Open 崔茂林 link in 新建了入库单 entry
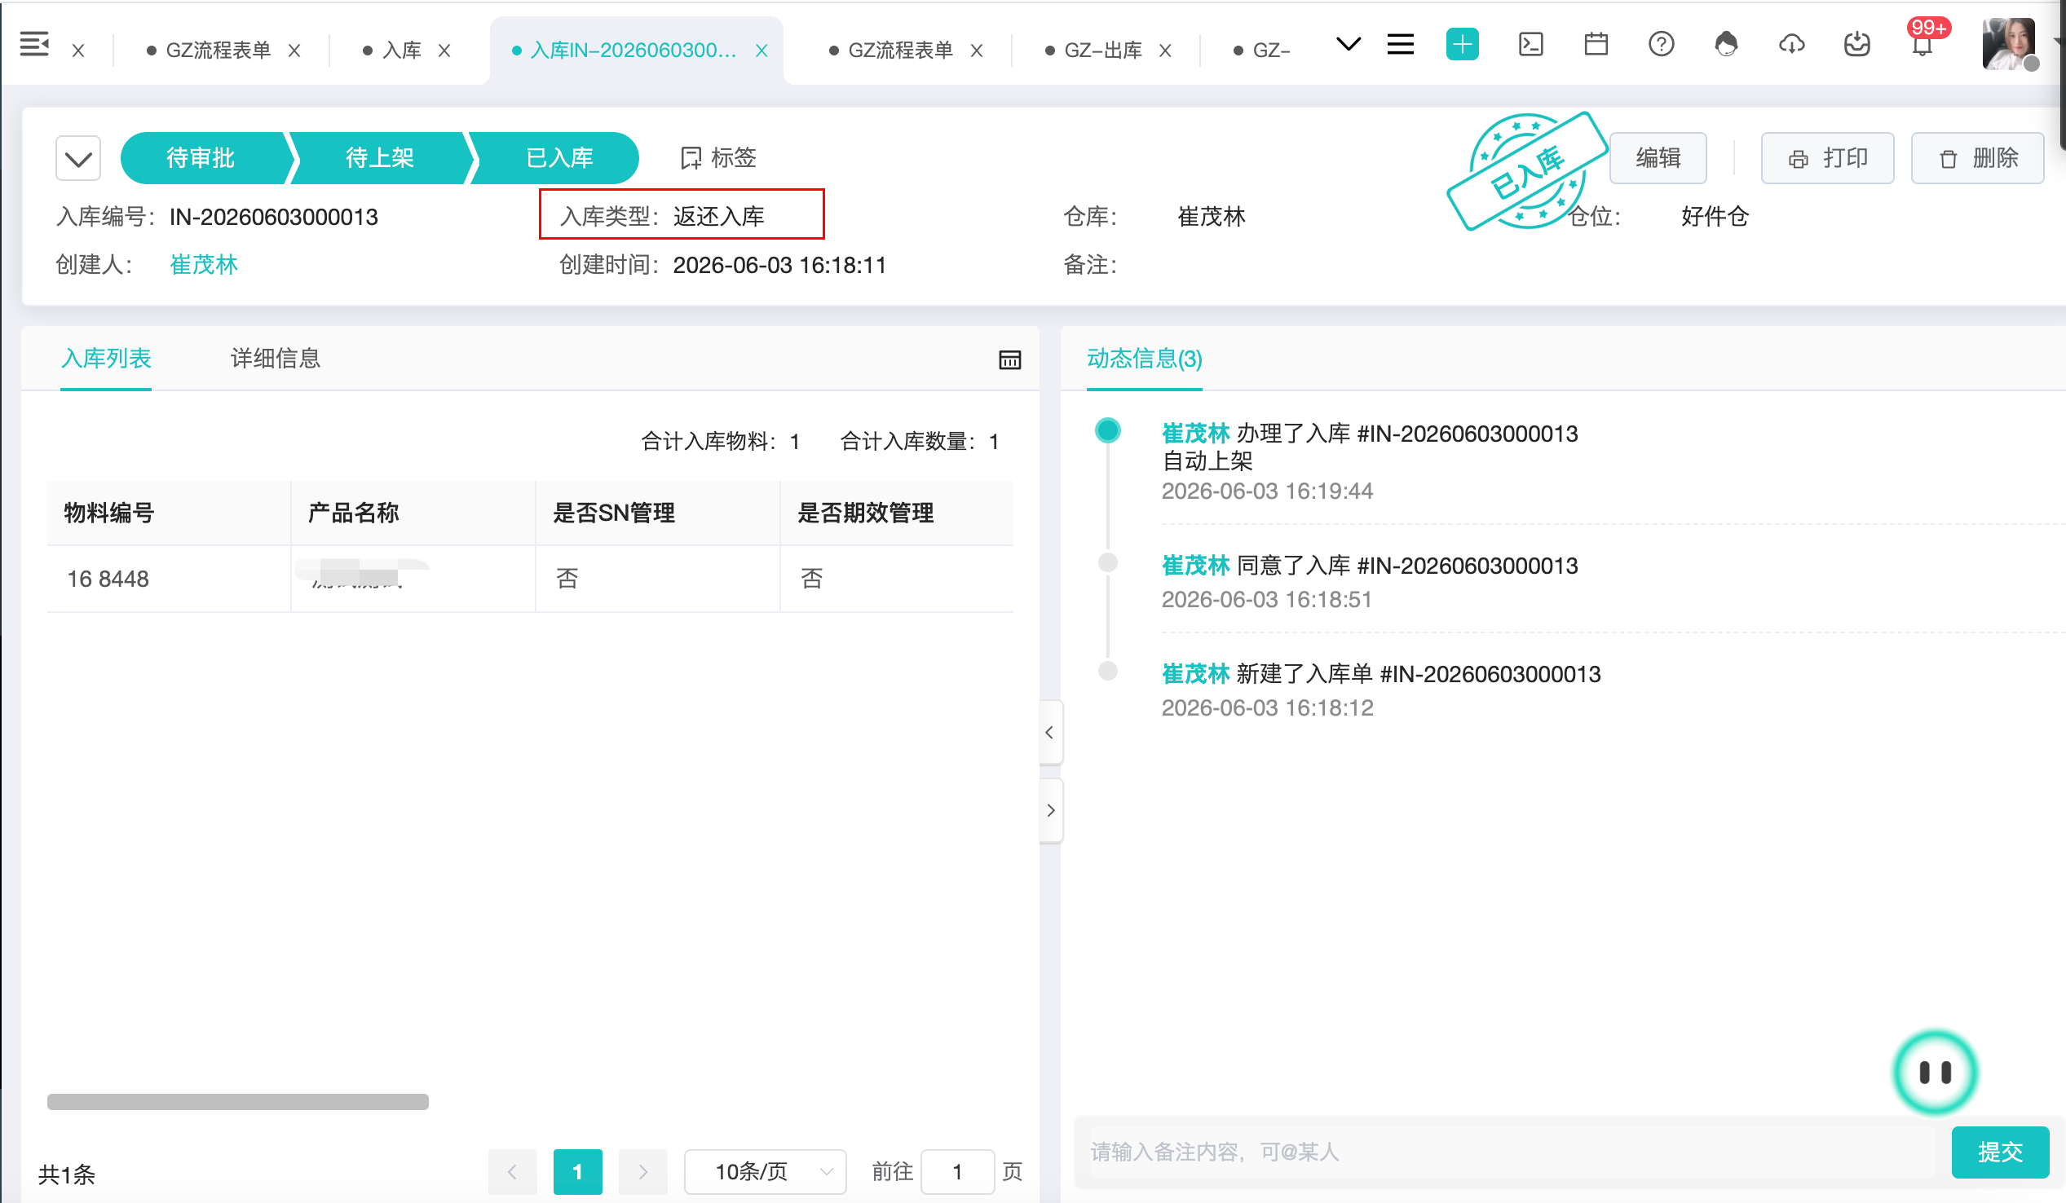Screen dimensions: 2066x1203 coord(1195,673)
